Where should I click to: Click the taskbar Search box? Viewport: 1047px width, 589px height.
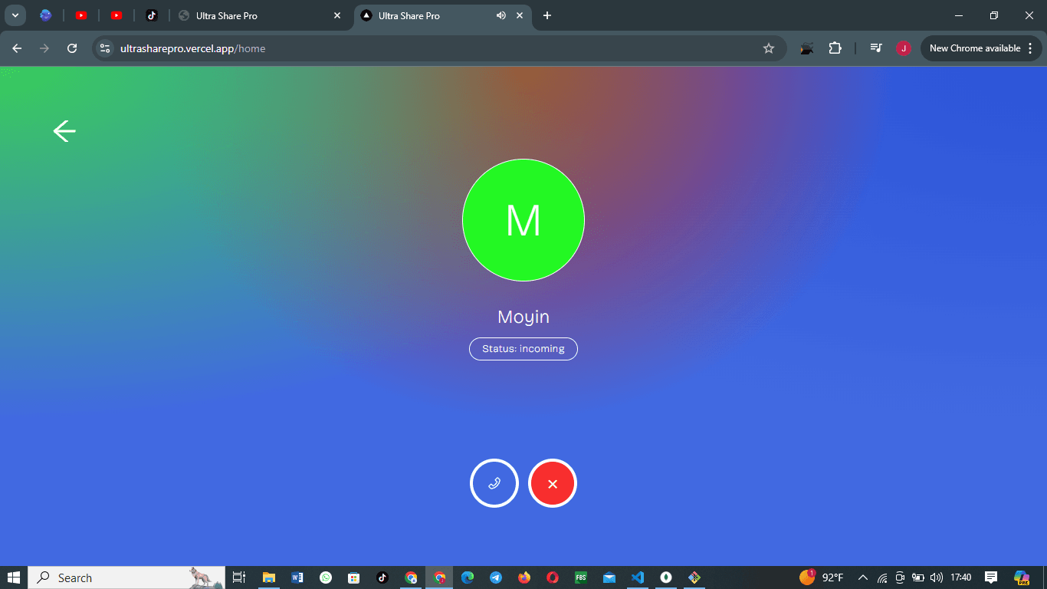[x=126, y=577]
